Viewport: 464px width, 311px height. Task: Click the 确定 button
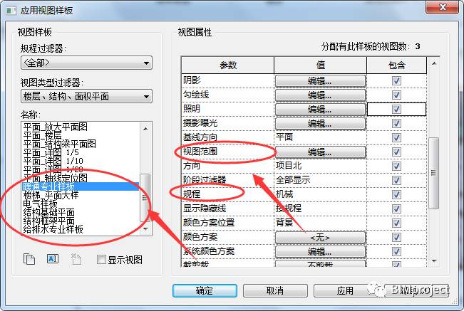click(x=205, y=290)
